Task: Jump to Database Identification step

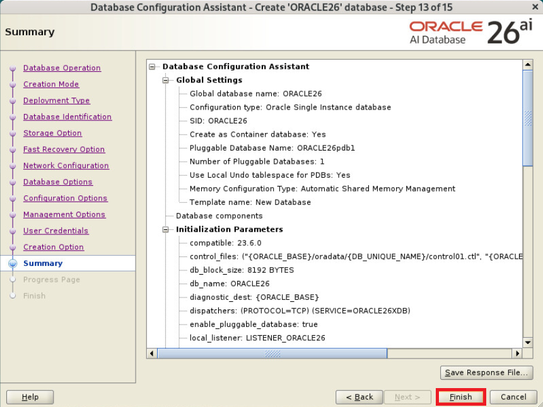Action: coord(67,117)
